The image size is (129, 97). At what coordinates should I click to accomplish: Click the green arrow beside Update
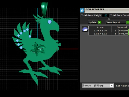click(100, 22)
